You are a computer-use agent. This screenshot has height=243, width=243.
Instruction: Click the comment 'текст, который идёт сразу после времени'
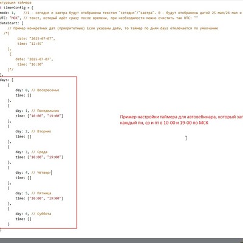[x=111, y=18]
